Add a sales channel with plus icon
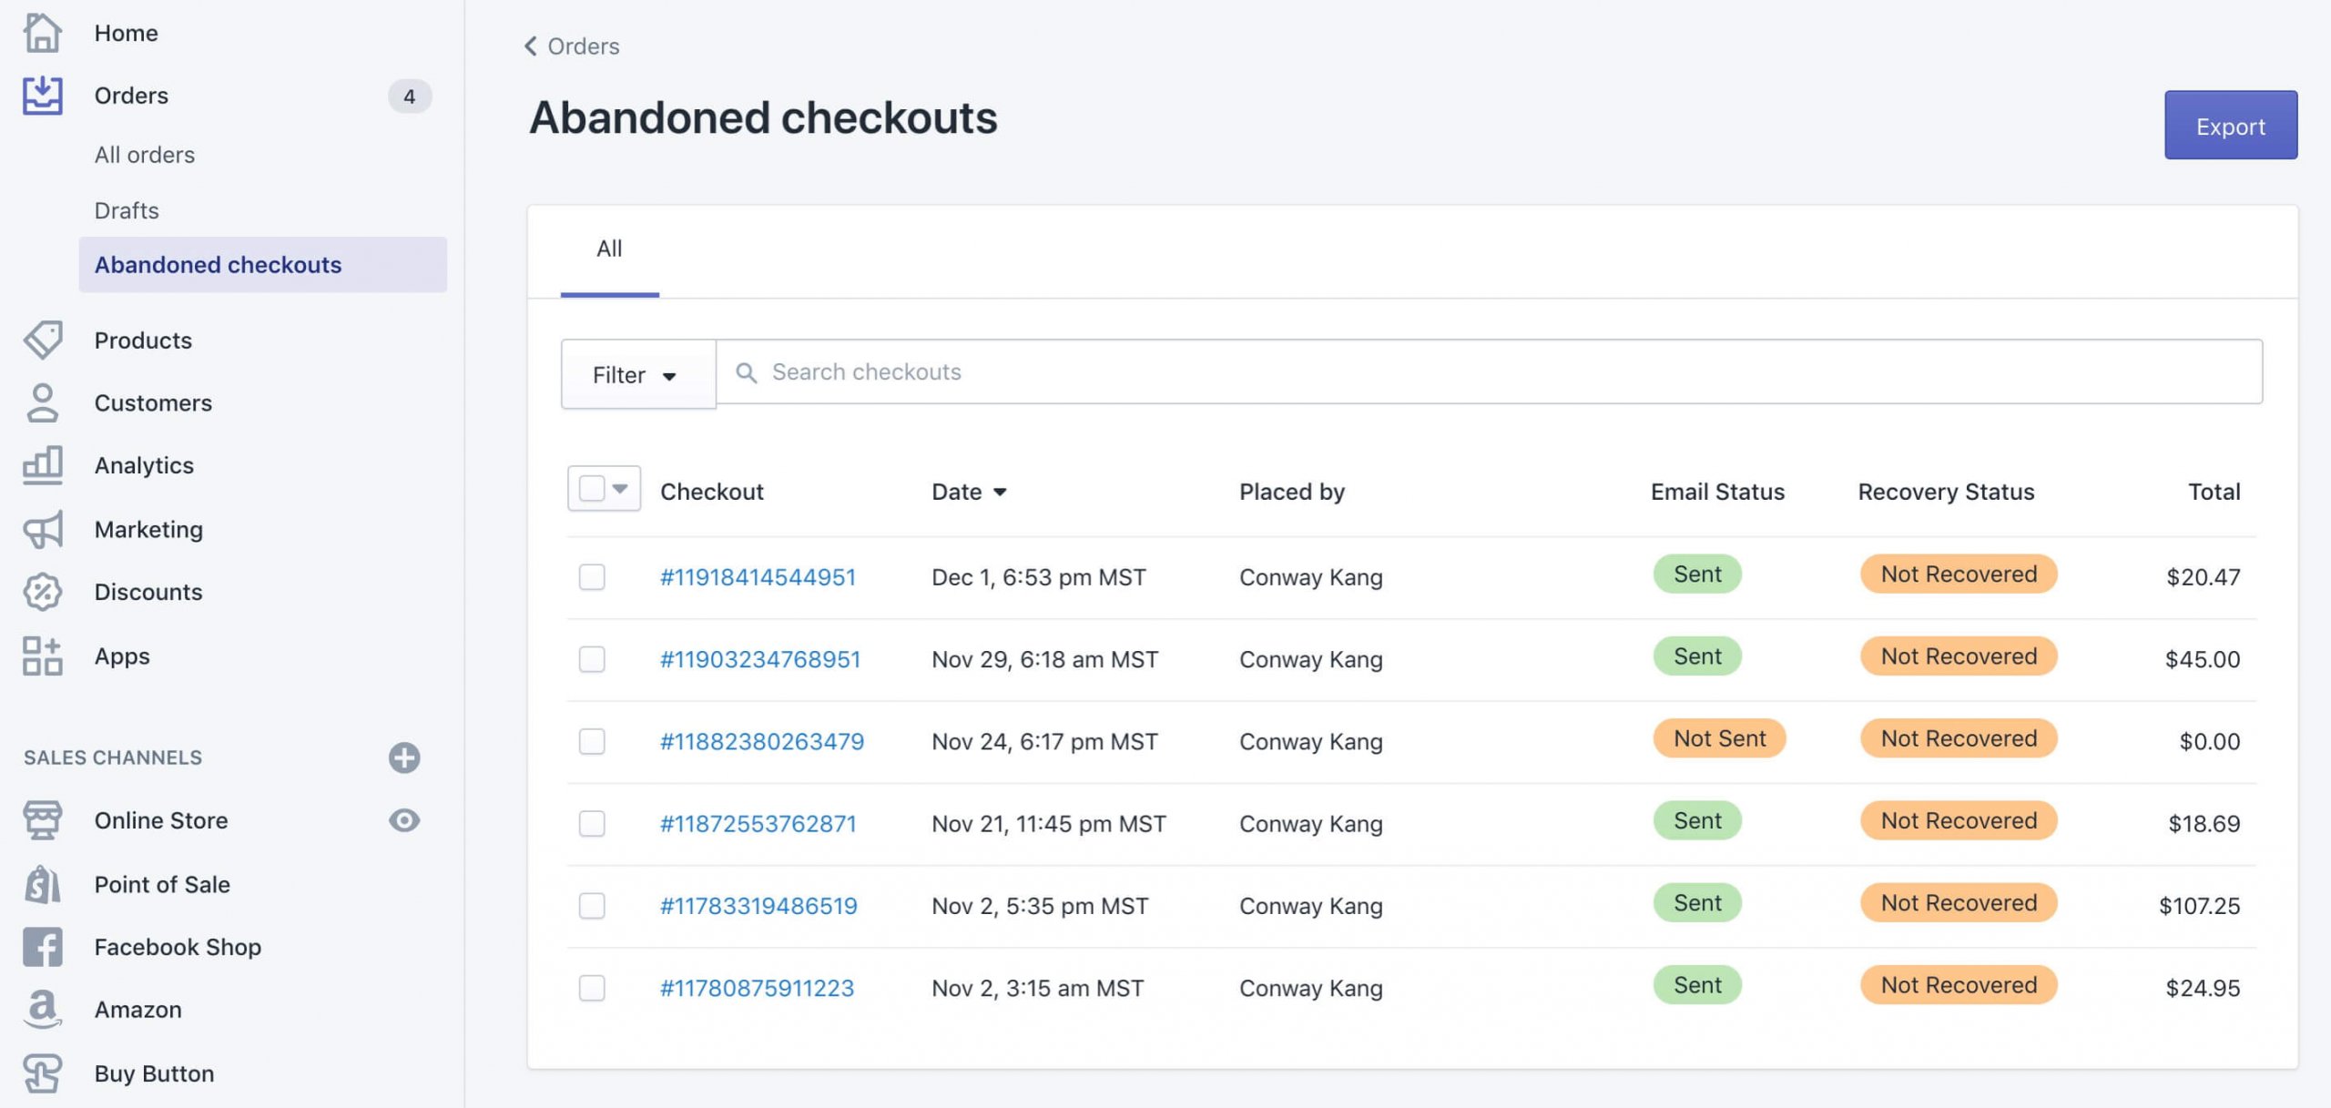Viewport: 2331px width, 1108px height. point(404,757)
